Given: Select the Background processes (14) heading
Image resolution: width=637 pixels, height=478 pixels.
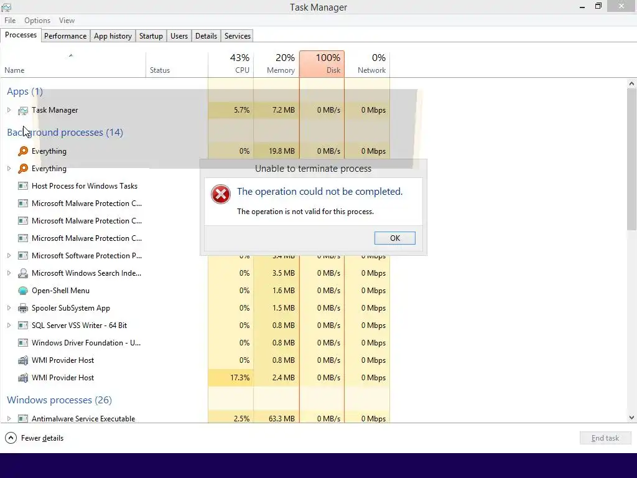Looking at the screenshot, I should (x=65, y=133).
